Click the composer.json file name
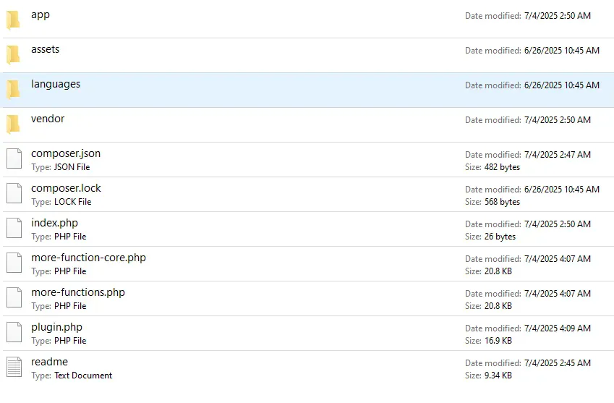Viewport: 614px width, 403px height. pos(66,153)
